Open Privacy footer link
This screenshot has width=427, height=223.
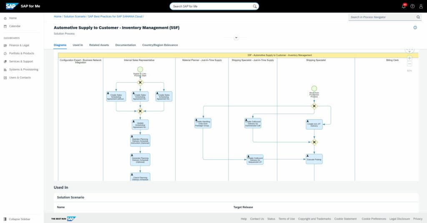tap(417, 219)
